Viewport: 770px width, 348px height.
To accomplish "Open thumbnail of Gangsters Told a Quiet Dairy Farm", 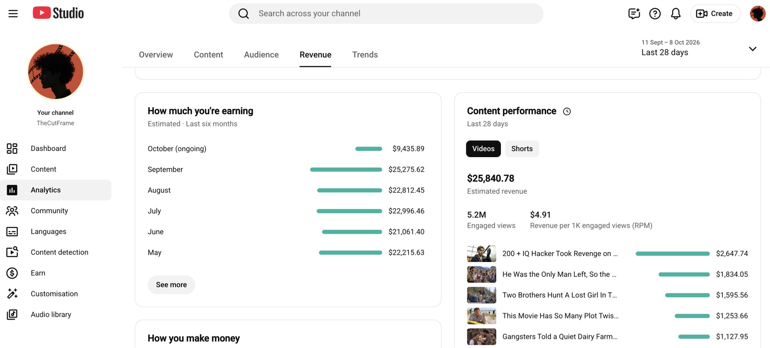I will click(481, 336).
